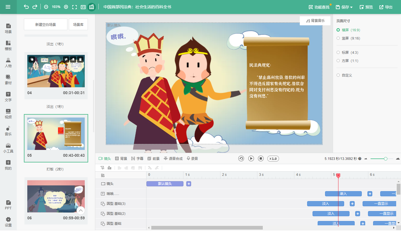Collapse scene list with up-arrow button
Image resolution: width=401 pixels, height=231 pixels.
(x=81, y=211)
